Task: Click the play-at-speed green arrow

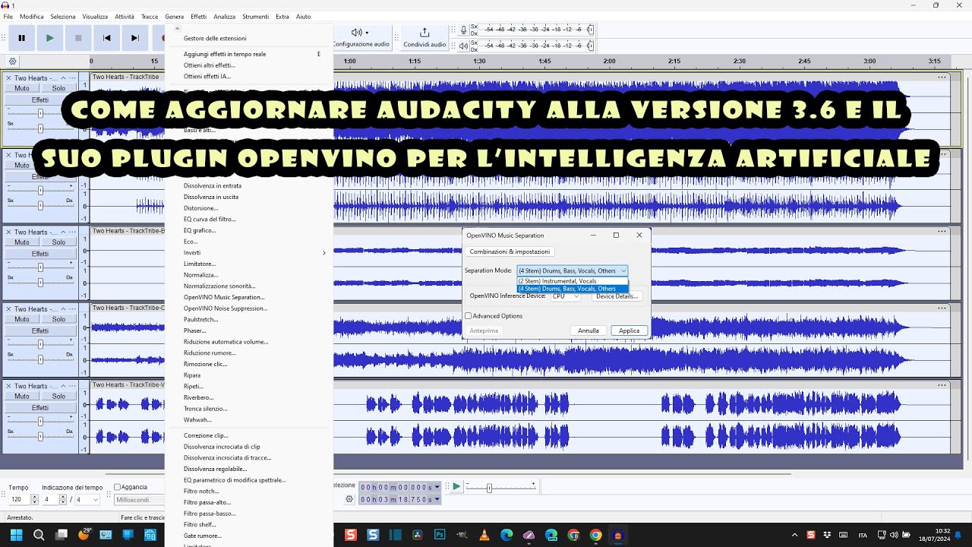Action: click(456, 486)
